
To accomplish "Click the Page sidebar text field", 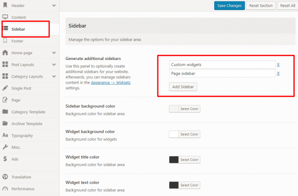I will pos(222,73).
